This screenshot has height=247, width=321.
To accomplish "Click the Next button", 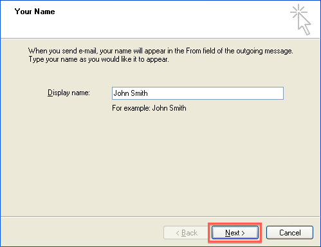I will (235, 233).
